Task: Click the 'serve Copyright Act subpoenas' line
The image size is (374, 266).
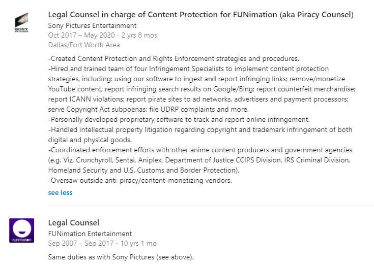Action: [x=149, y=110]
